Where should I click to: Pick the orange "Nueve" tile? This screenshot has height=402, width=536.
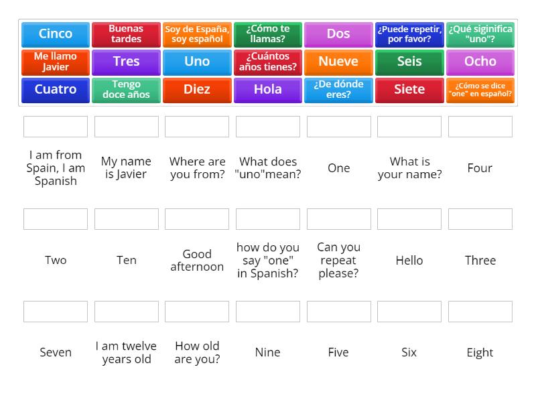[338, 62]
